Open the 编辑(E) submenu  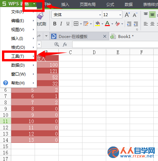pyautogui.click(x=18, y=21)
